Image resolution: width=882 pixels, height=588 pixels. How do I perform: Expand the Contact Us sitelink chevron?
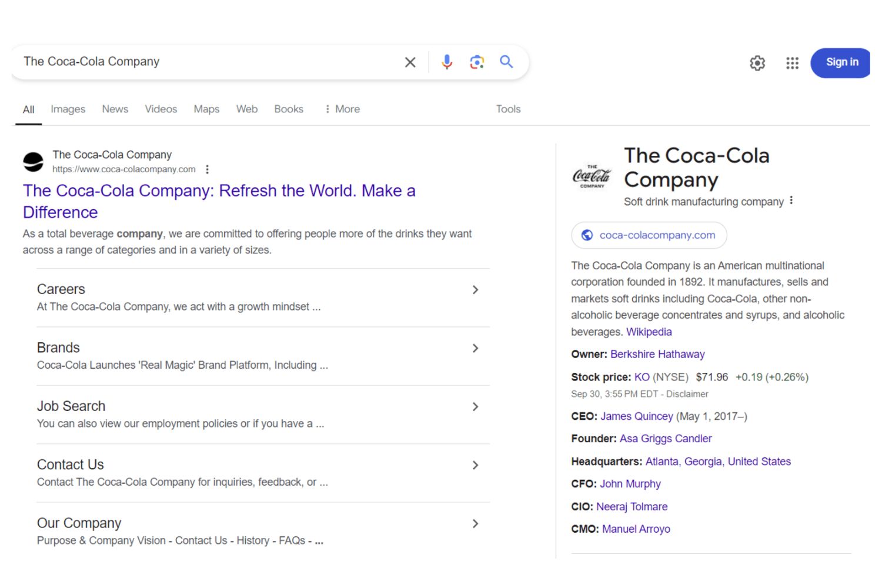click(475, 466)
